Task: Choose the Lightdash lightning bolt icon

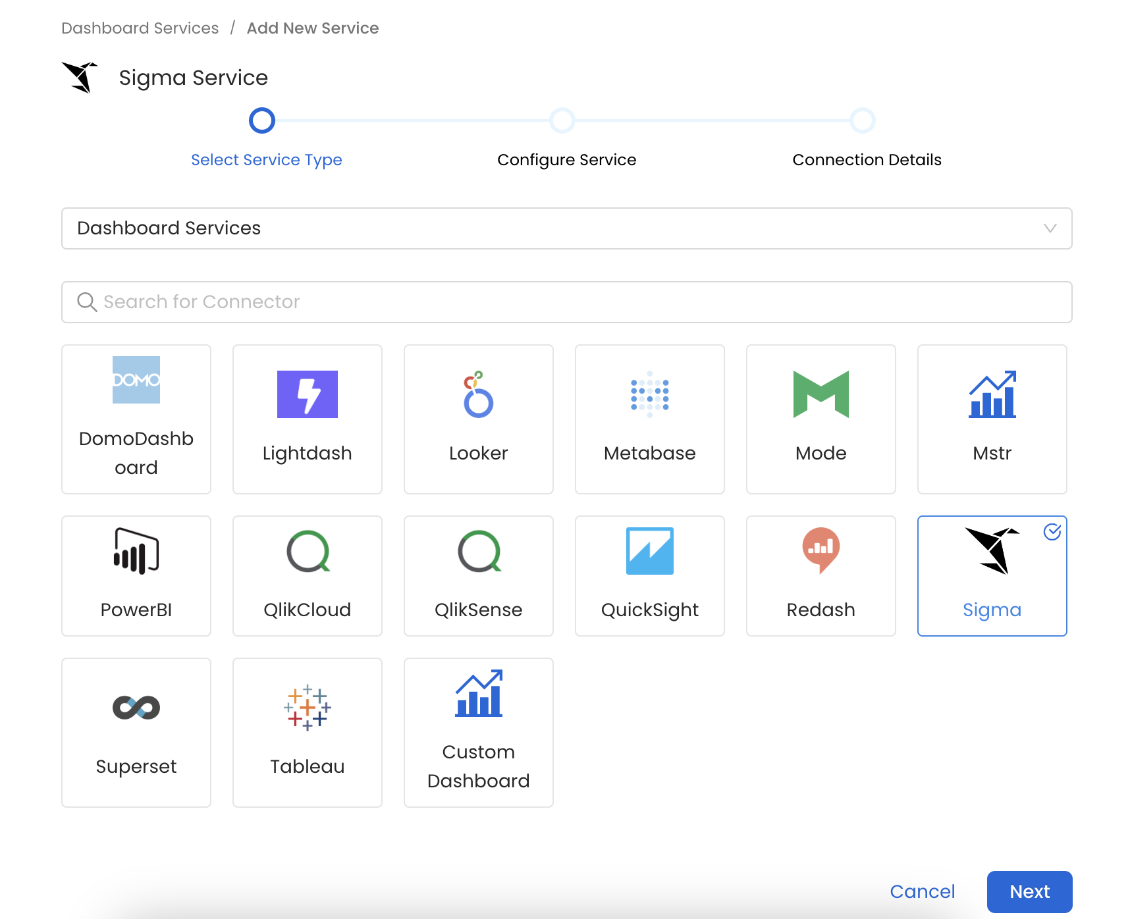Action: click(307, 394)
